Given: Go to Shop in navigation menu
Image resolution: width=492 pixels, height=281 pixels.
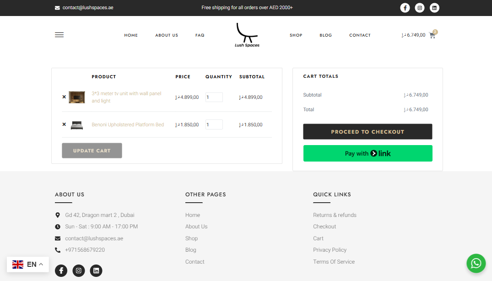Looking at the screenshot, I should tap(296, 35).
